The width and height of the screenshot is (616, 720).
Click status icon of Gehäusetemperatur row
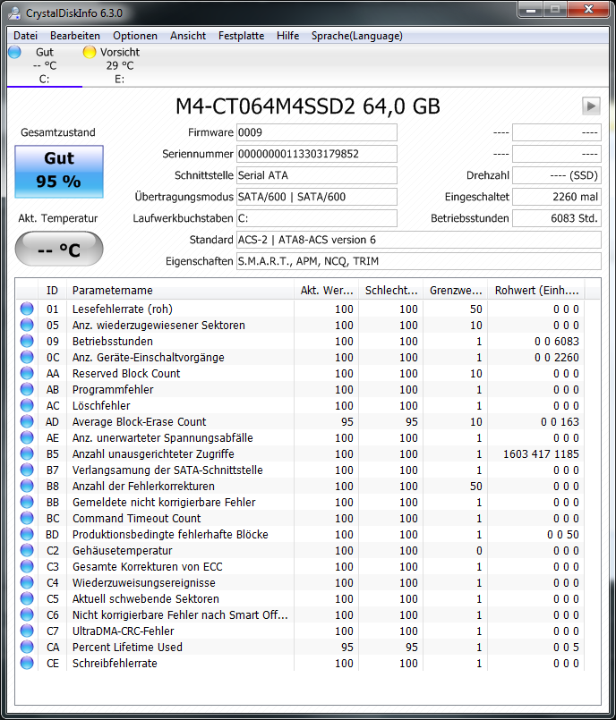coord(27,550)
